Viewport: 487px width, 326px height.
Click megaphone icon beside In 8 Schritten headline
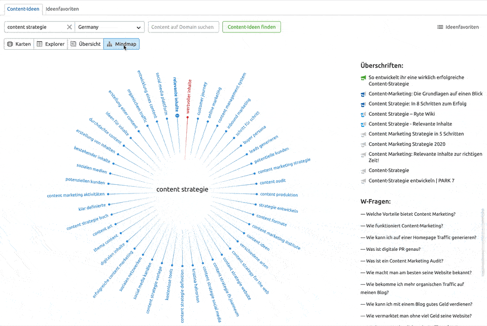[x=363, y=104]
